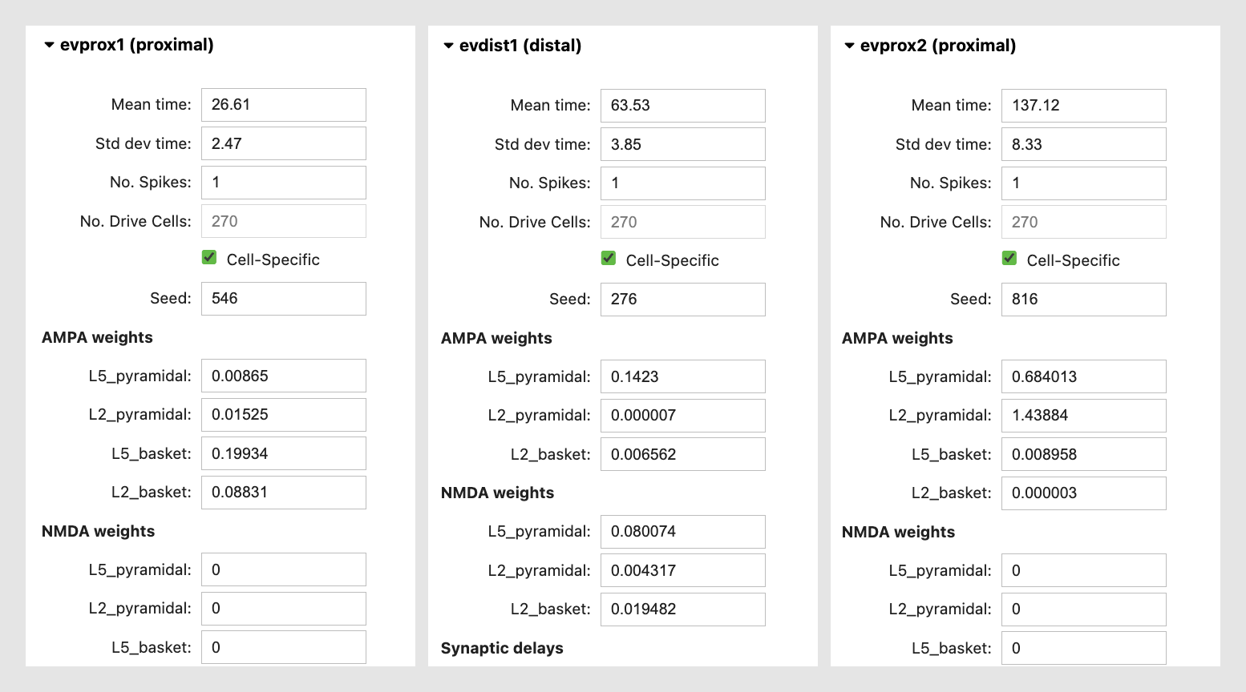This screenshot has width=1246, height=692.
Task: Click evdist1 AMPA L2_pyramidal weight field
Action: tap(682, 416)
